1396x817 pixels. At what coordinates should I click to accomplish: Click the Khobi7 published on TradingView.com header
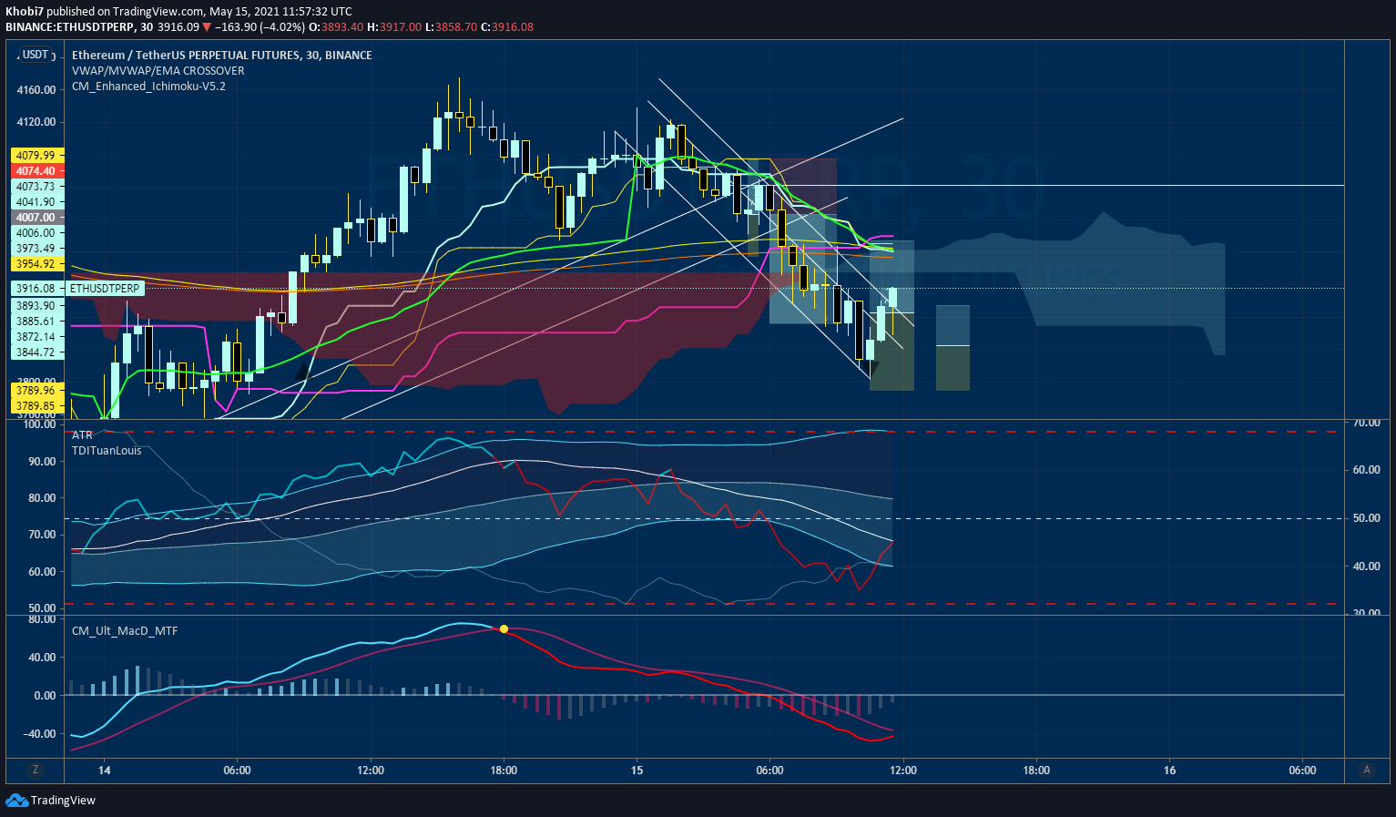tap(178, 12)
